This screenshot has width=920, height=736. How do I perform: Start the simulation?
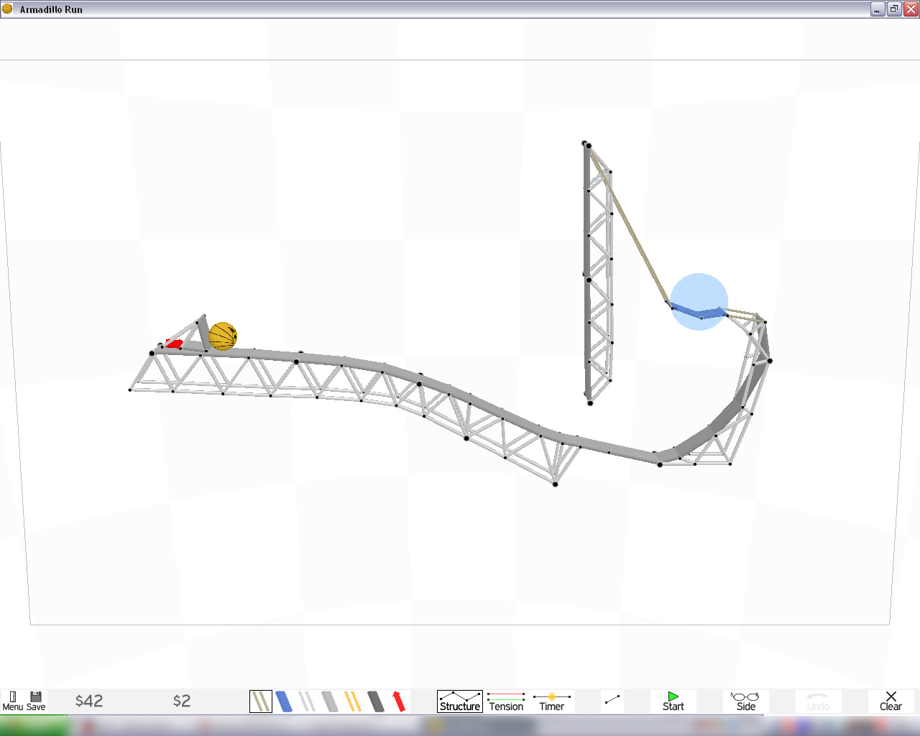click(x=673, y=701)
